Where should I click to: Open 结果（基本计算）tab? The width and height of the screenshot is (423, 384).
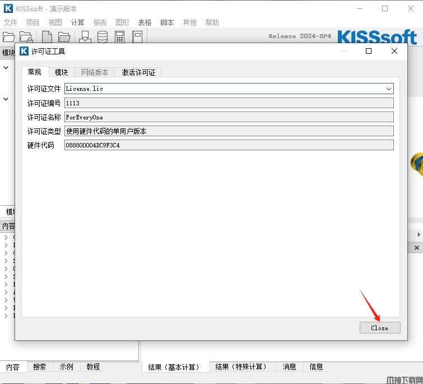click(x=175, y=367)
